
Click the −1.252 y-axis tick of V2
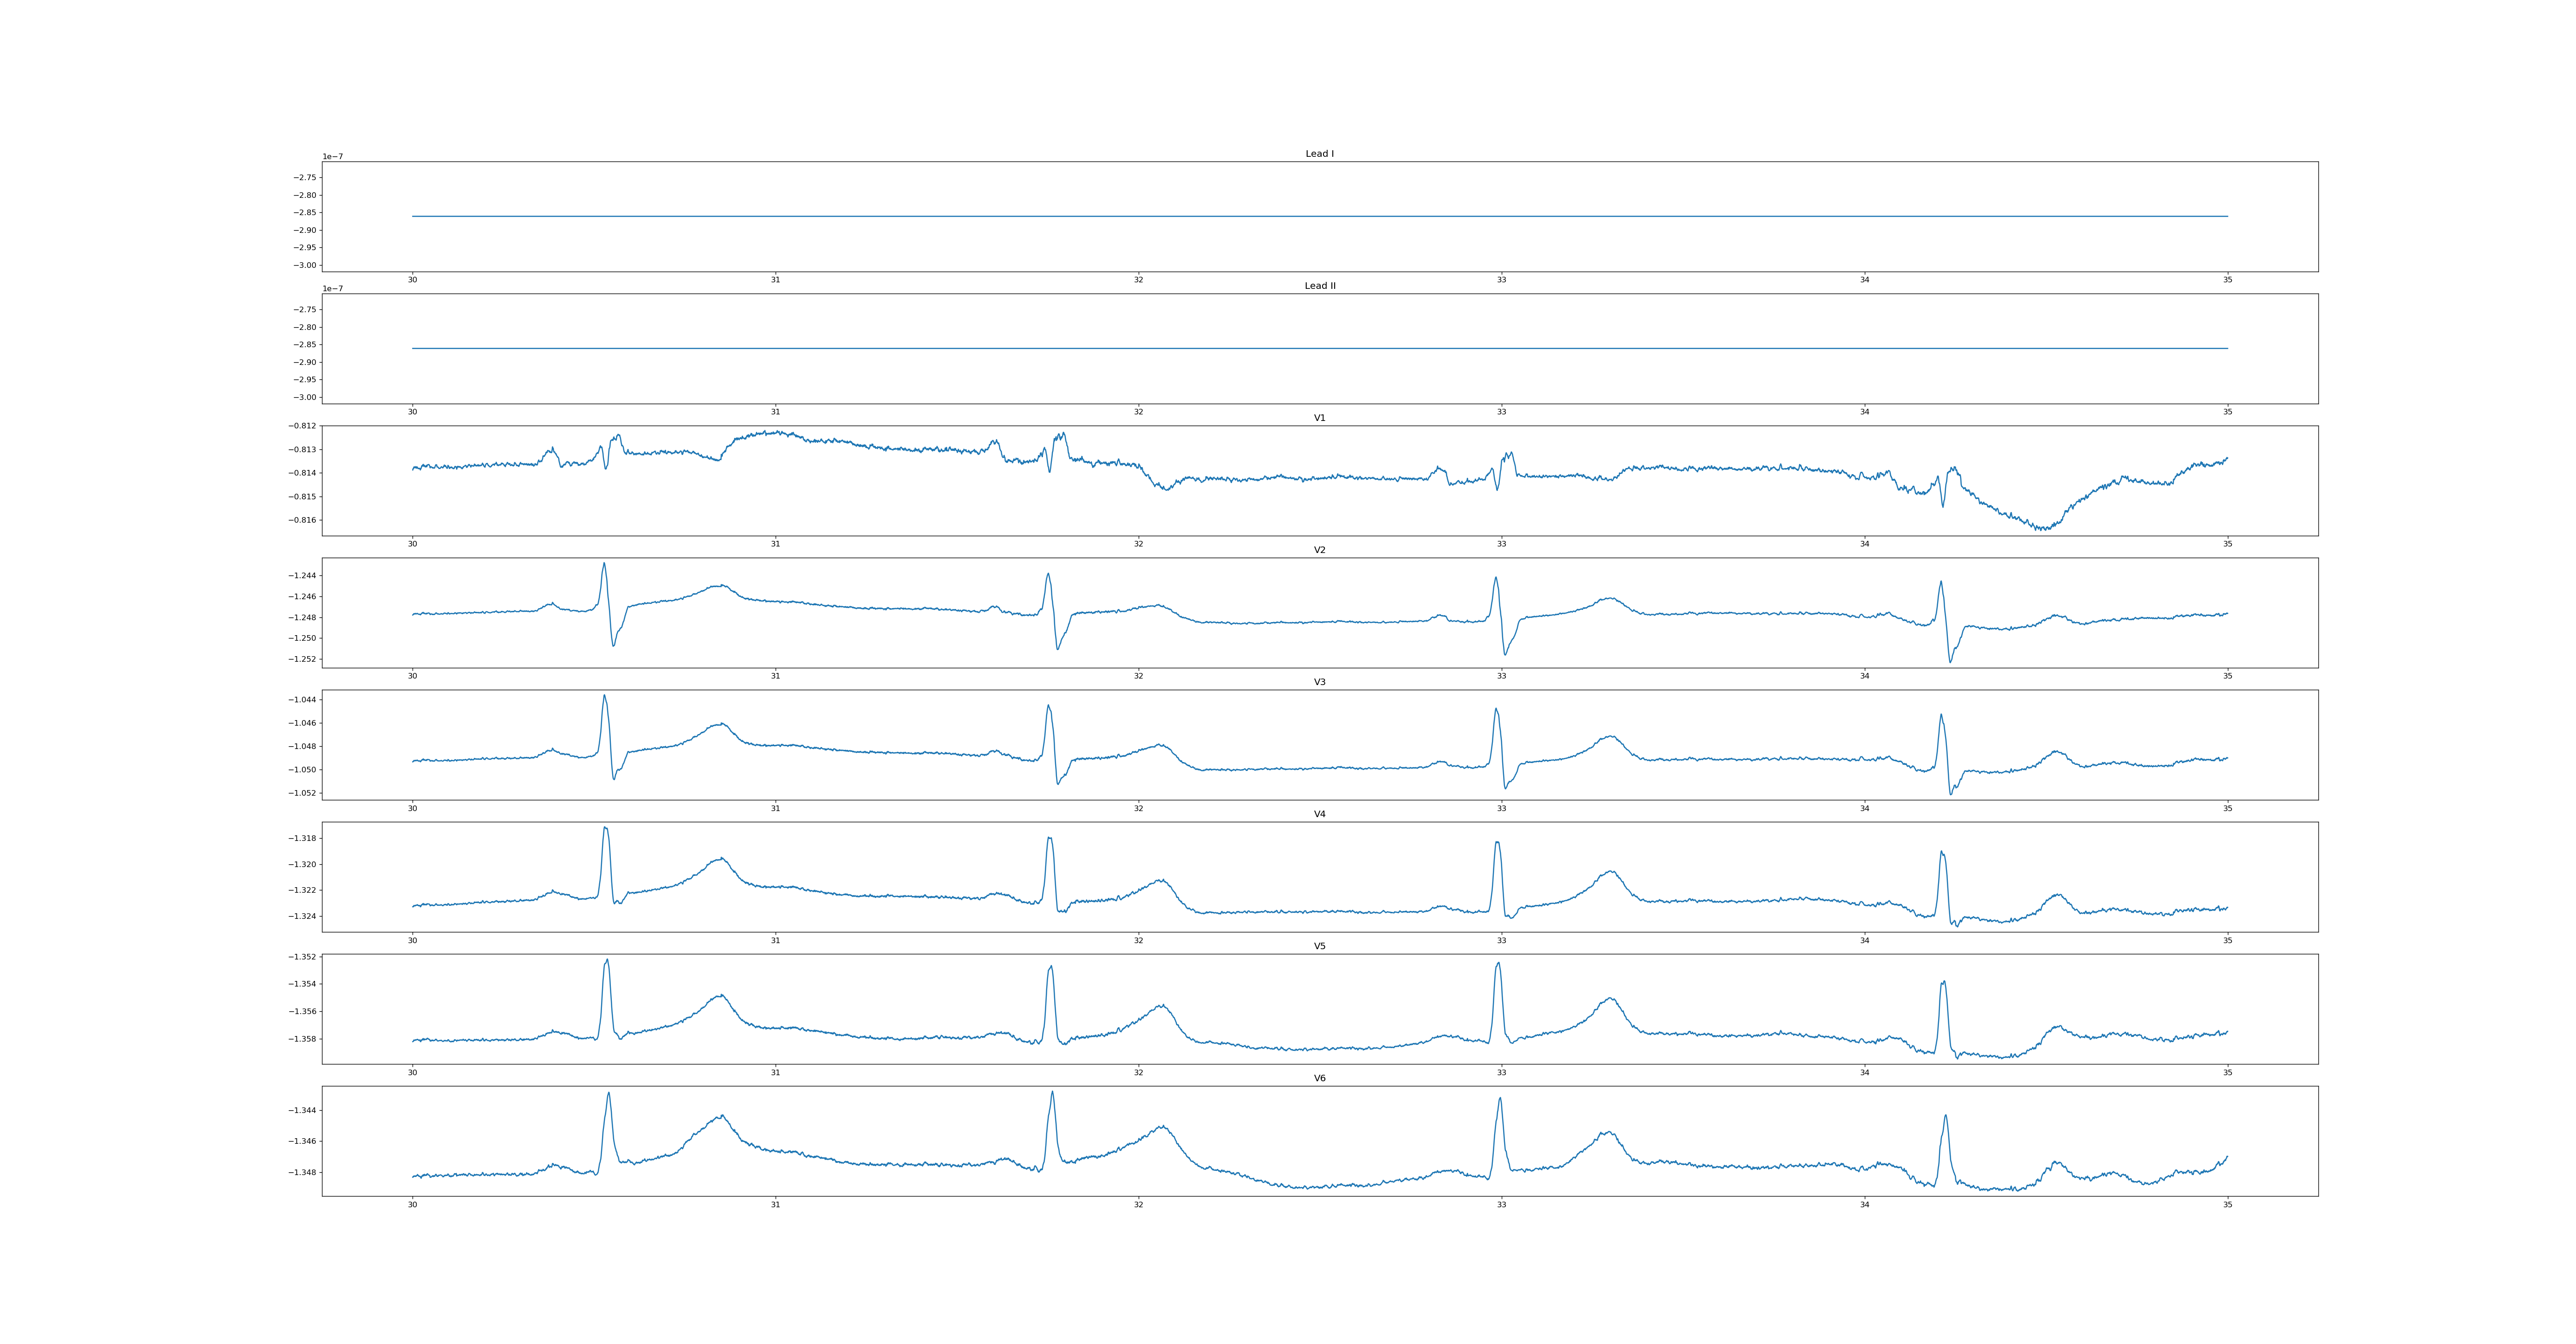click(303, 659)
